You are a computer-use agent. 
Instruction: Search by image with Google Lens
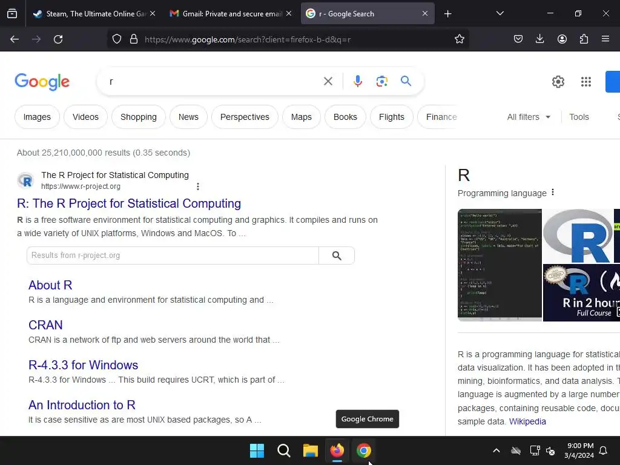coord(381,82)
